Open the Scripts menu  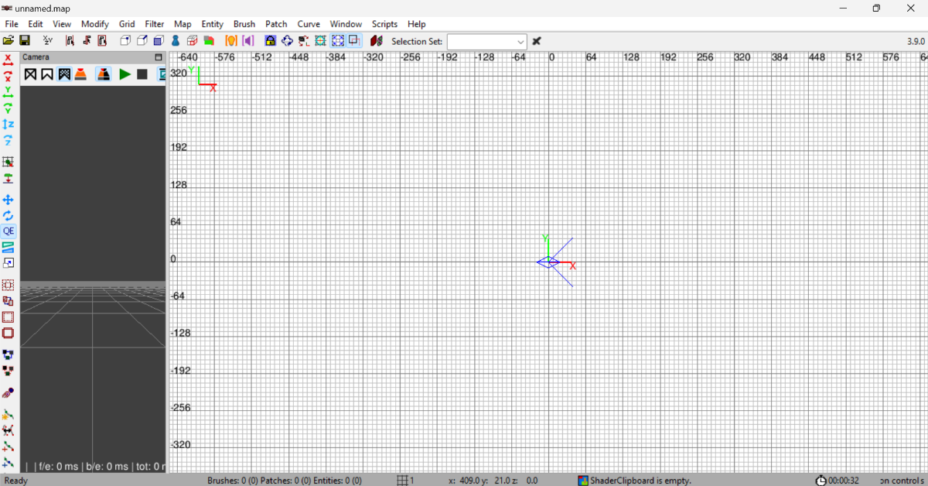click(384, 24)
